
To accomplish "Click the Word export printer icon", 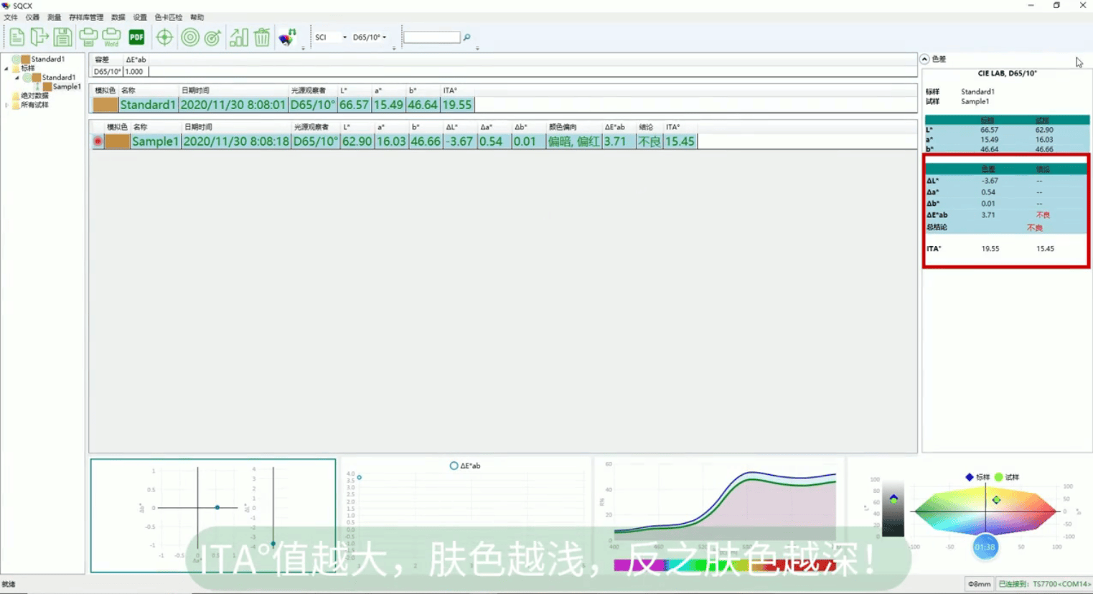I will 111,37.
